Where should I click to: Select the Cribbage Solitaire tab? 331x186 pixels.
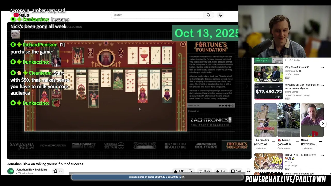114,146
